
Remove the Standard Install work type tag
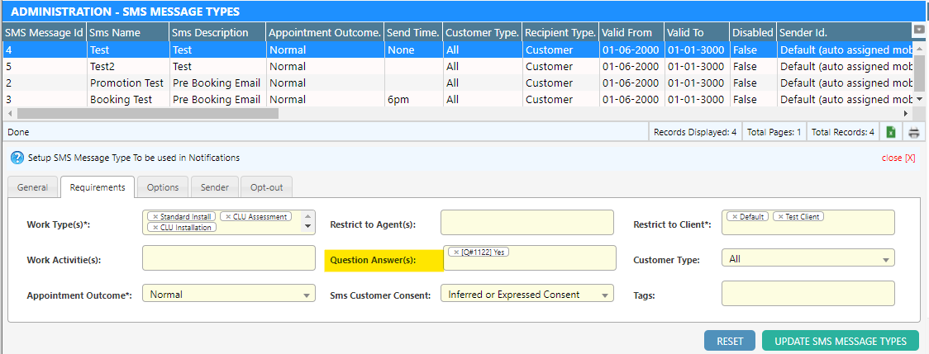pyautogui.click(x=155, y=217)
